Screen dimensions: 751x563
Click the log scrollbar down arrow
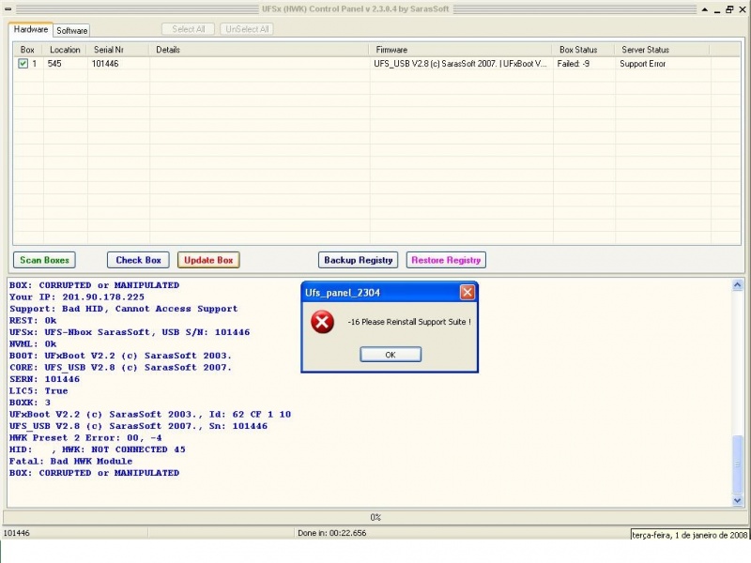(x=737, y=500)
